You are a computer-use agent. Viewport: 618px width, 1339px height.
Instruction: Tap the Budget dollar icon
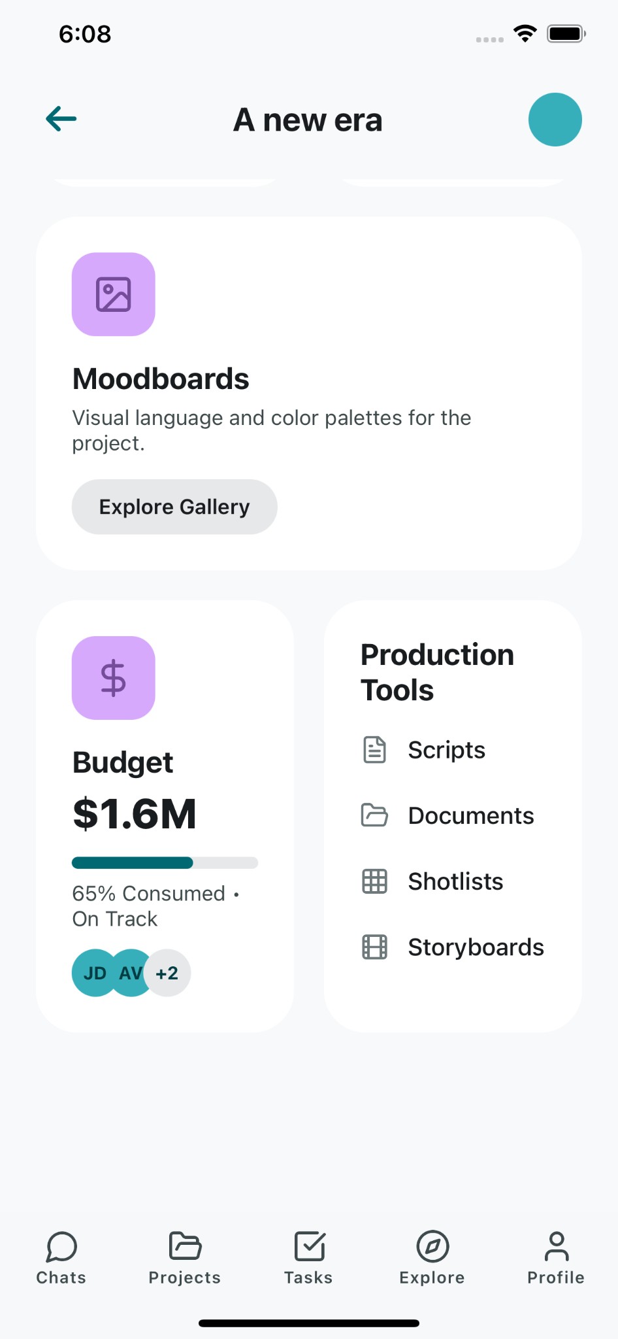pos(114,678)
